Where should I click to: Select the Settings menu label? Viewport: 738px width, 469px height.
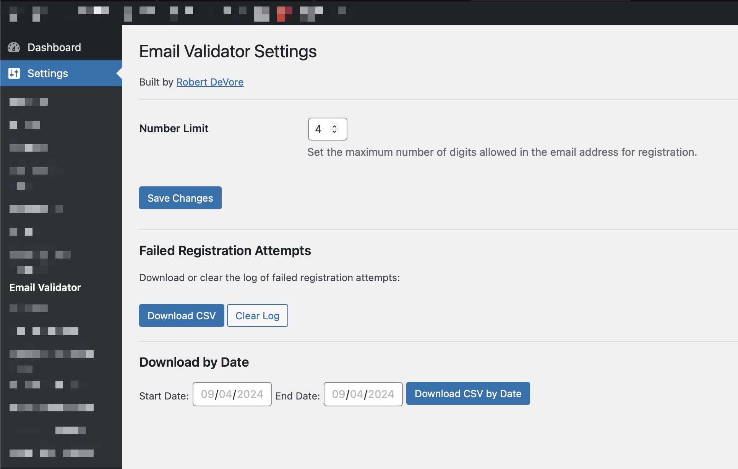(48, 73)
